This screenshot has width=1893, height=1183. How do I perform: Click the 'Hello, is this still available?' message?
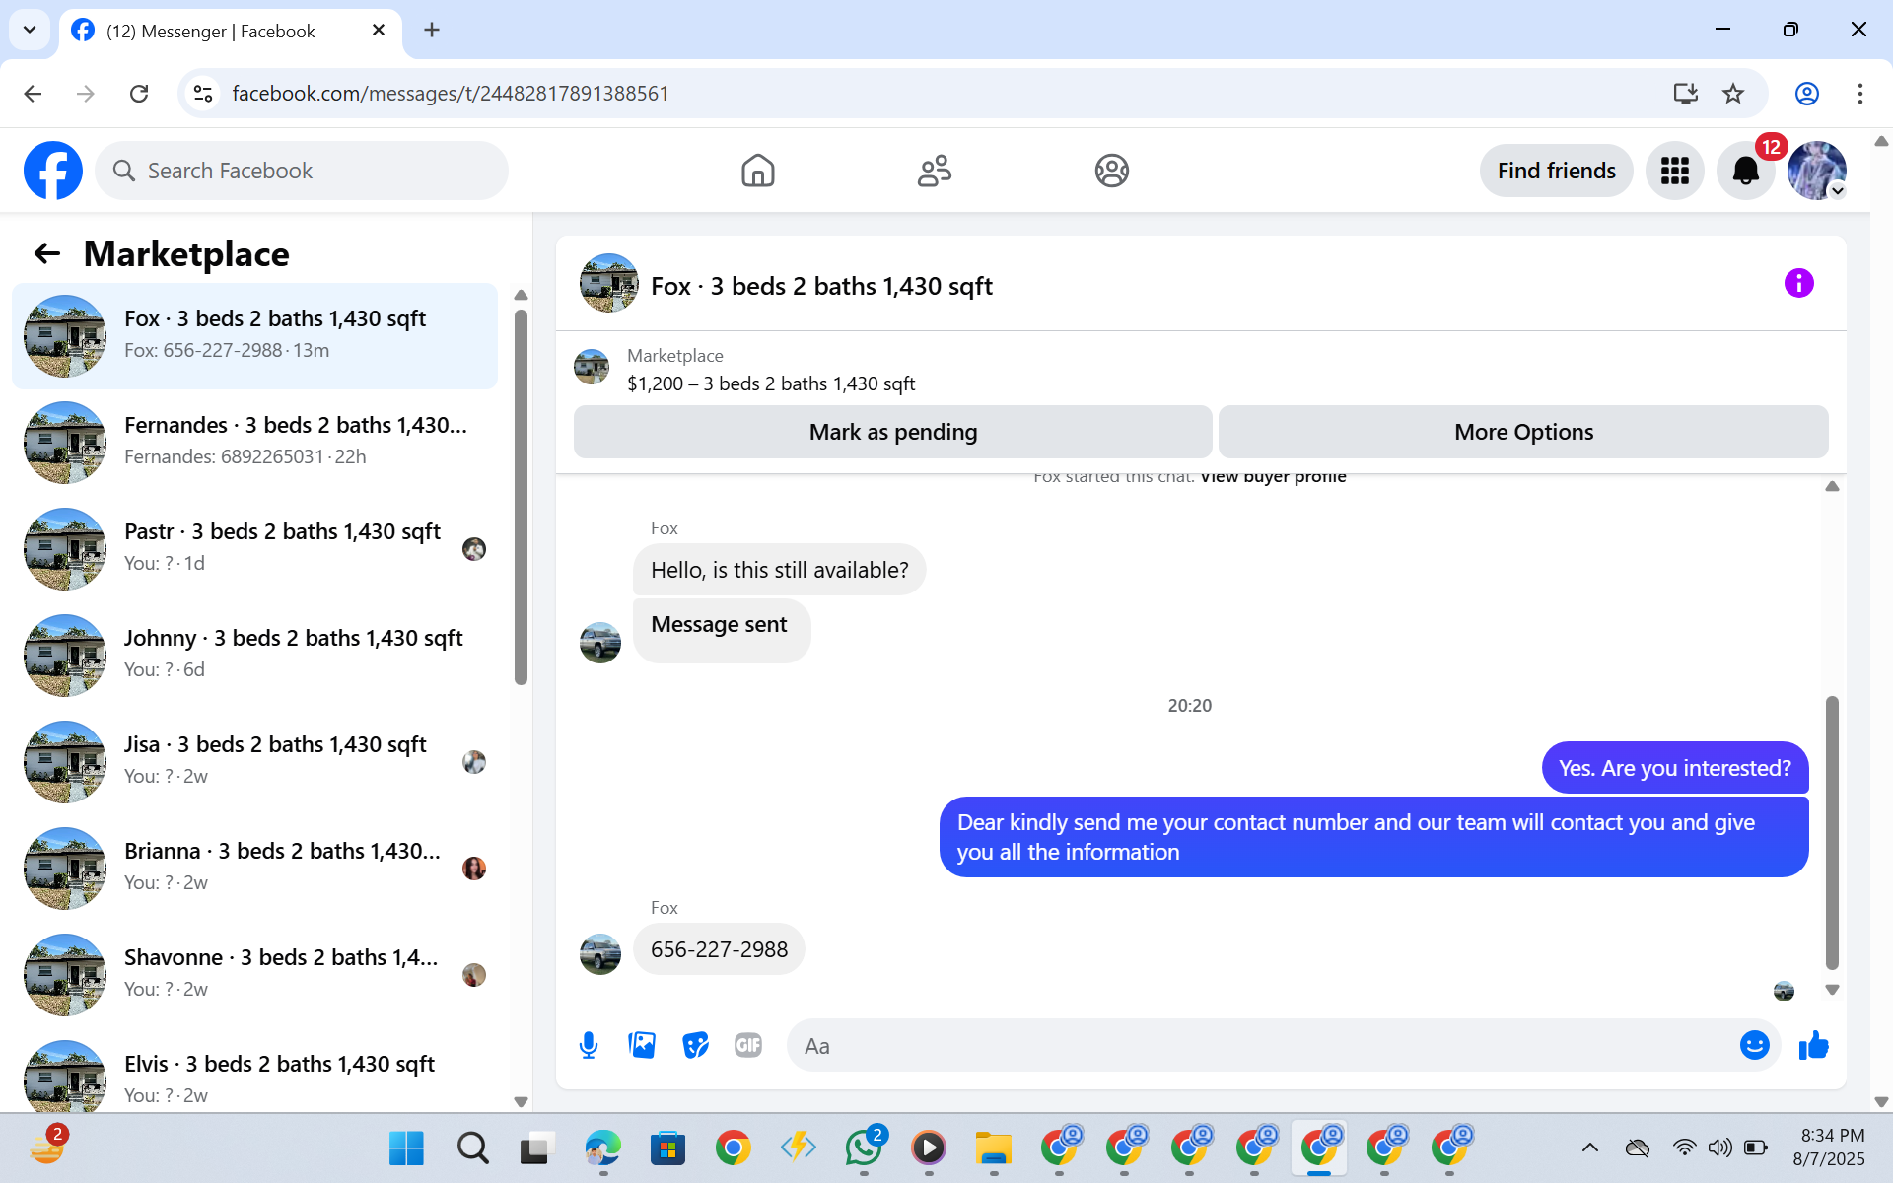coord(779,570)
